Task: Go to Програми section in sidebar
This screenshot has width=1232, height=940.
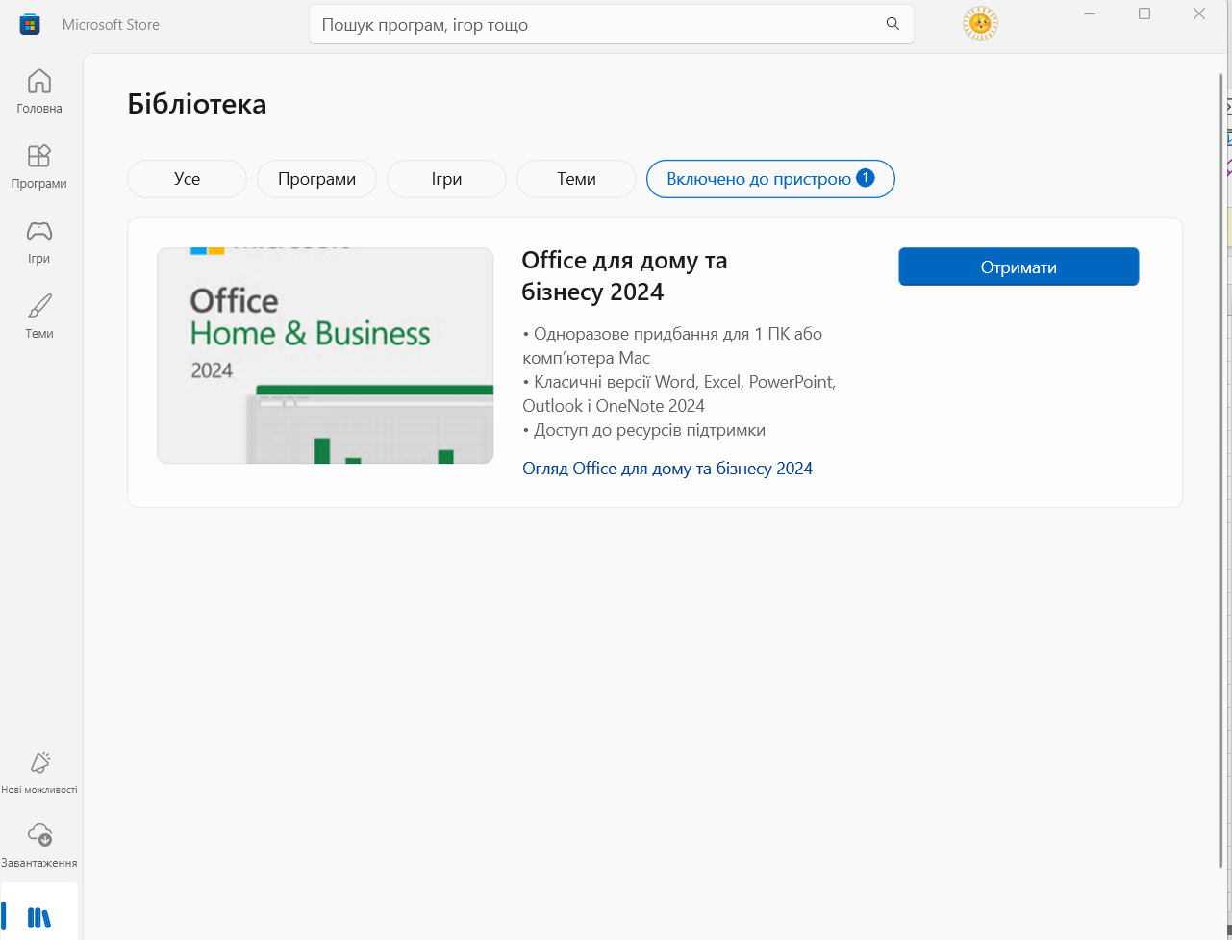Action: pos(39,166)
